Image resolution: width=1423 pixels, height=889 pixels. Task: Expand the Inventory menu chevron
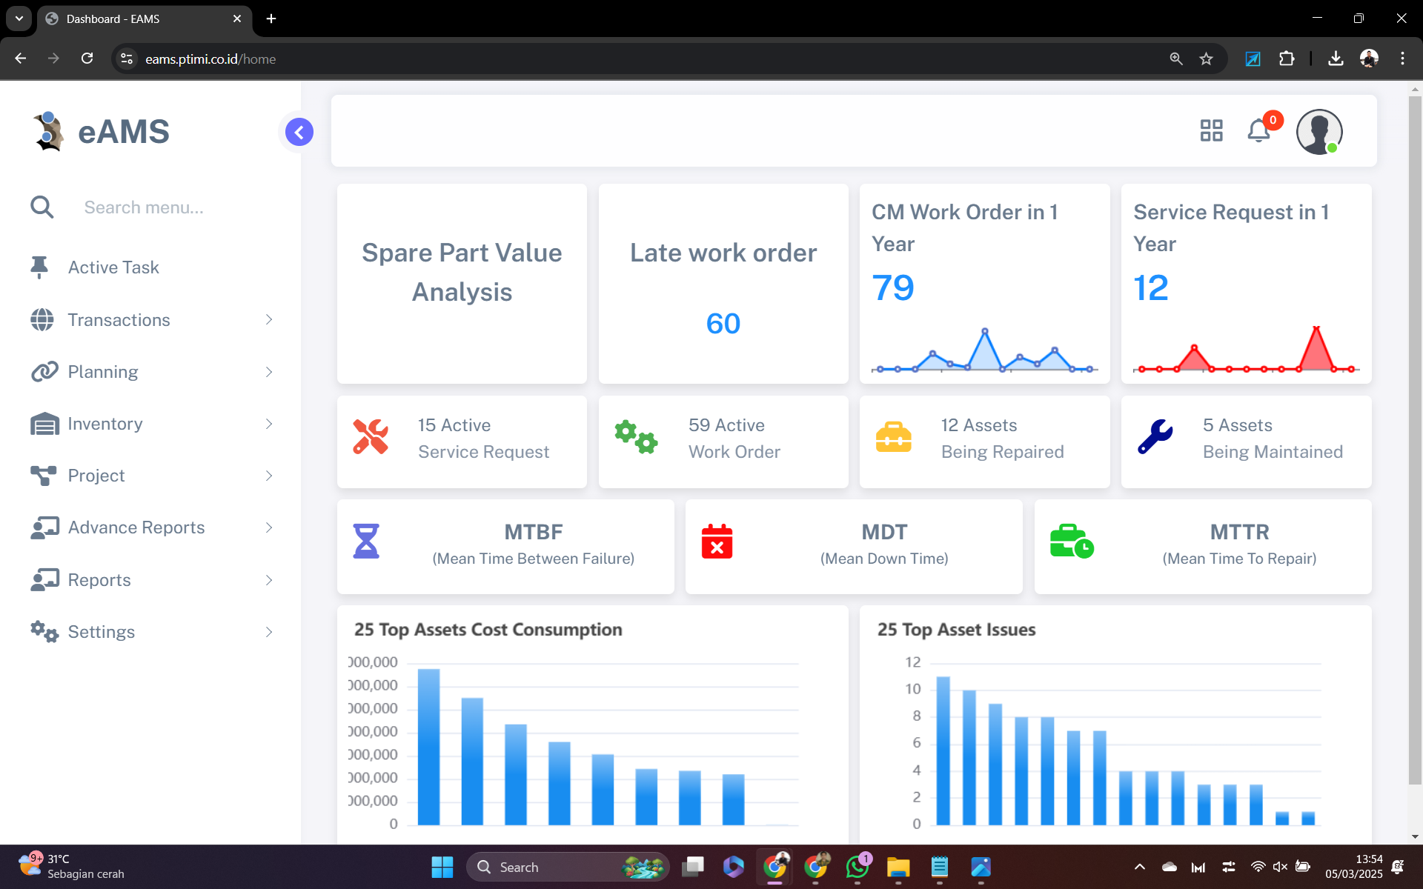[x=269, y=424]
